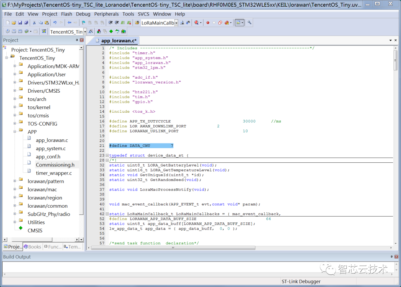
Task: Click the editor vertical scrollbar thumb
Action: click(395, 60)
